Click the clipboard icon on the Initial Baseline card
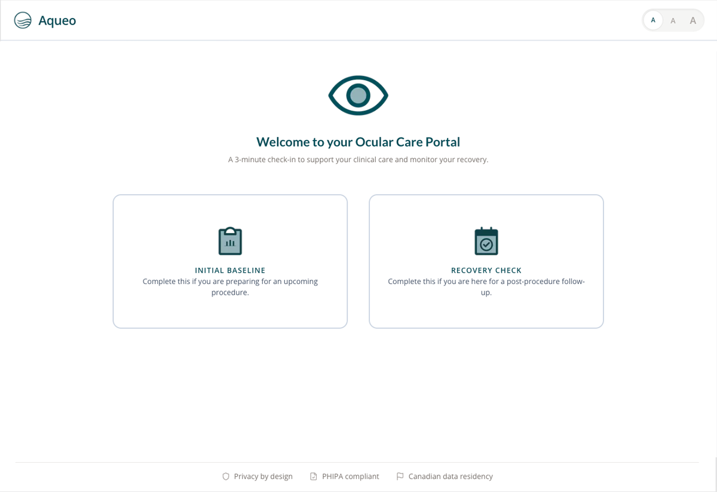Screen dimensions: 717x492 coord(230,241)
